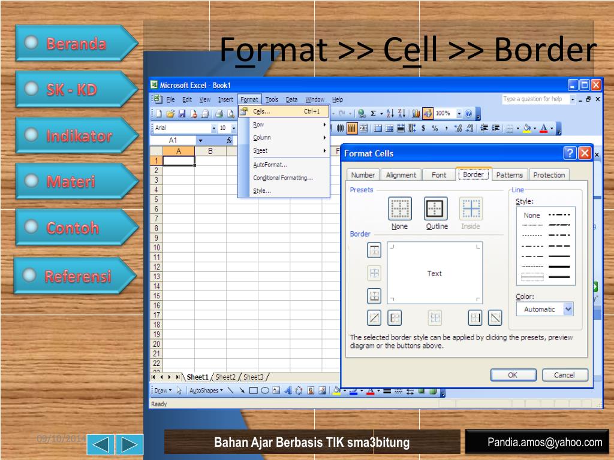Click the Insert Function fx icon

pos(230,140)
